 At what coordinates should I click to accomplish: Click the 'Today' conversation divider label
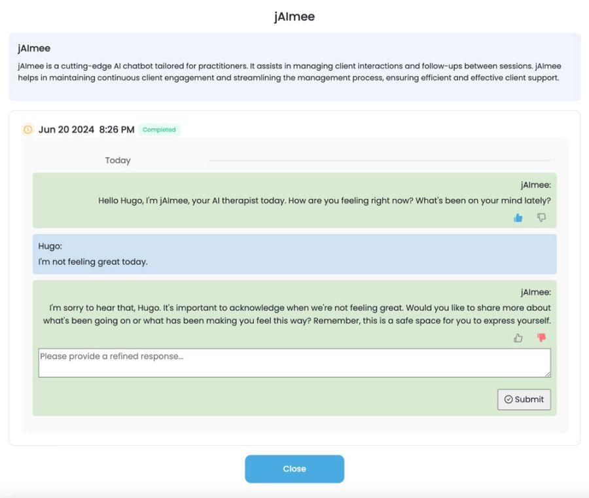[118, 160]
